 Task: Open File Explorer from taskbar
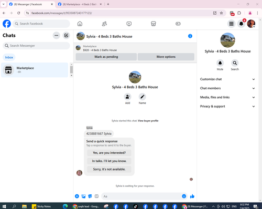pyautogui.click(x=24, y=206)
